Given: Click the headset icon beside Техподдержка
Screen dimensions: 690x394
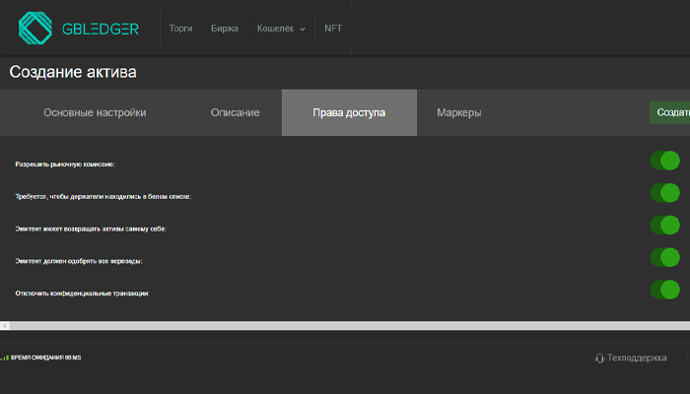Looking at the screenshot, I should point(599,358).
